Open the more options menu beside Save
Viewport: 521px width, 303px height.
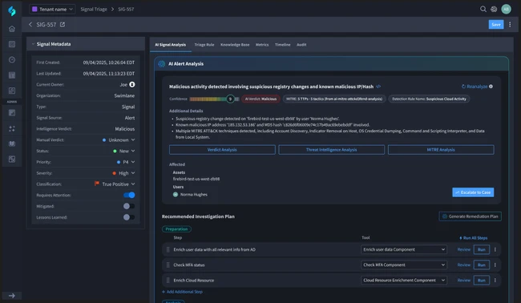[510, 25]
